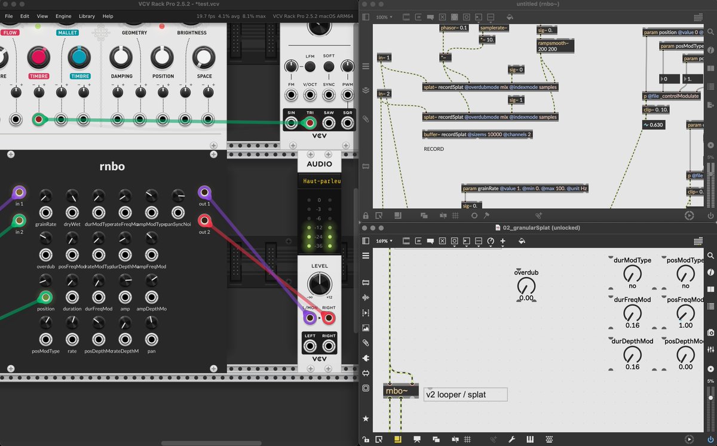This screenshot has width=717, height=446.
Task: Open the Edit menu in VCV Rack
Action: point(24,16)
